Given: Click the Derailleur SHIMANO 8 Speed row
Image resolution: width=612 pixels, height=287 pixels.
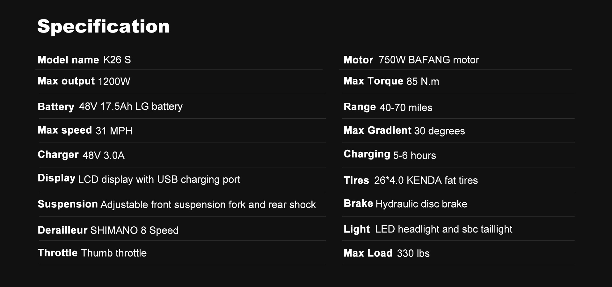Looking at the screenshot, I should coord(108,230).
